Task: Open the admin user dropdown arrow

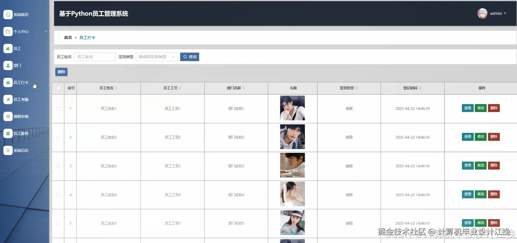Action: 505,14
